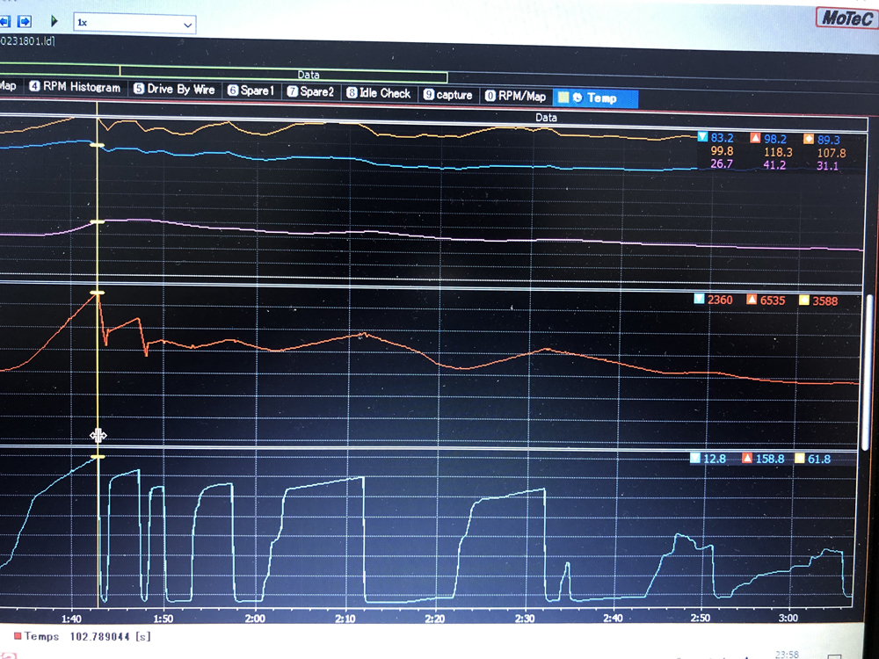Start playback with the green play arrow
The image size is (879, 659).
[x=54, y=21]
